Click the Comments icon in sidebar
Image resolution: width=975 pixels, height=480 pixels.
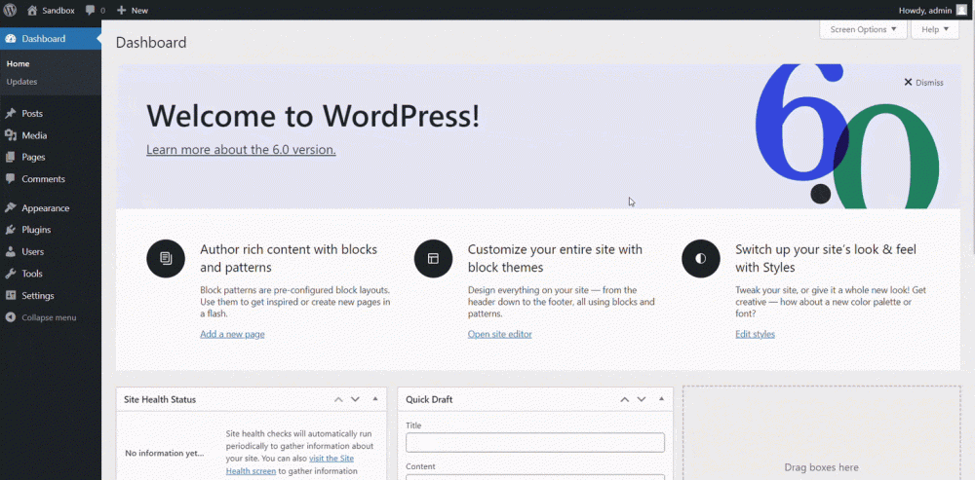pos(11,179)
